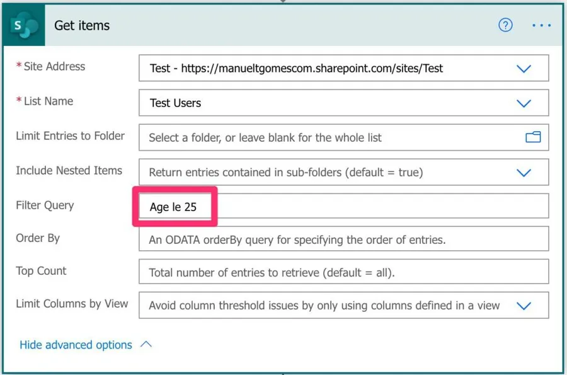
Task: Click the Filter Query field containing Age le 25
Action: [343, 207]
